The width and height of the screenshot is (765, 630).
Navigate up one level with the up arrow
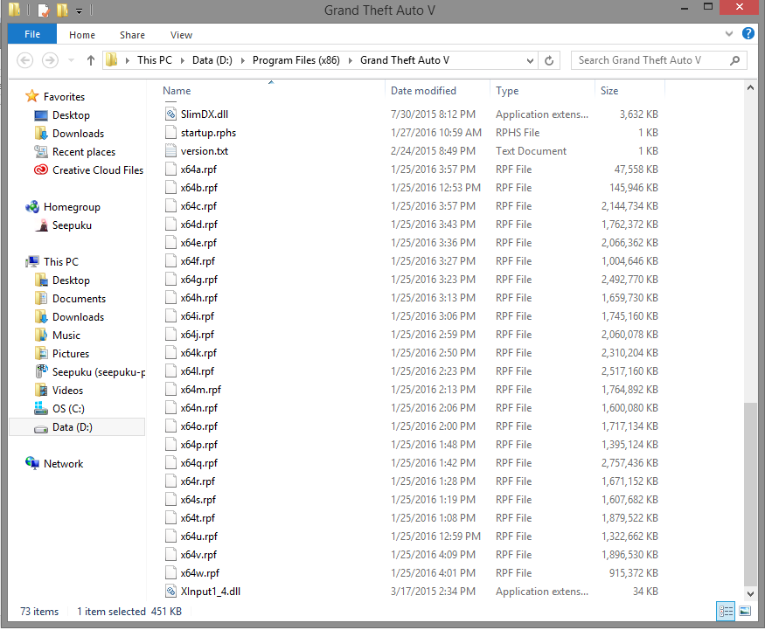pyautogui.click(x=91, y=60)
